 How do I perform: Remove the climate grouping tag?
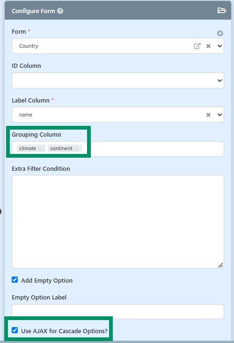(x=40, y=149)
